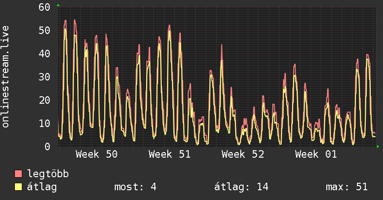
Task: Click the 20 y-axis tick label
Action: tap(45, 100)
